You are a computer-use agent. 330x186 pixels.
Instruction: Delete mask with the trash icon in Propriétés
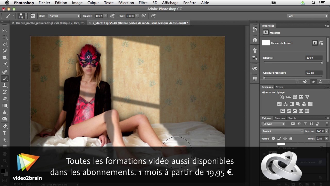coord(320,82)
